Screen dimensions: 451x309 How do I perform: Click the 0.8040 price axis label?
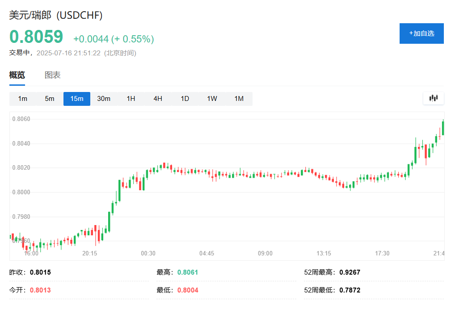pyautogui.click(x=21, y=143)
